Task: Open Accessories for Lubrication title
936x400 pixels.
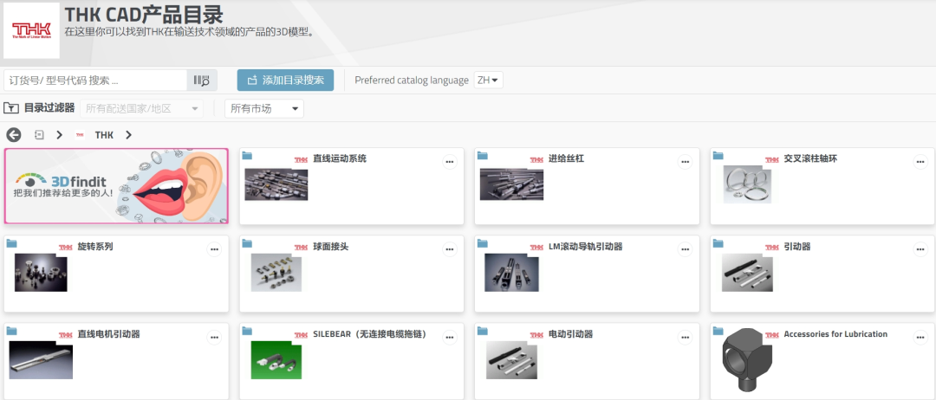Action: [835, 334]
